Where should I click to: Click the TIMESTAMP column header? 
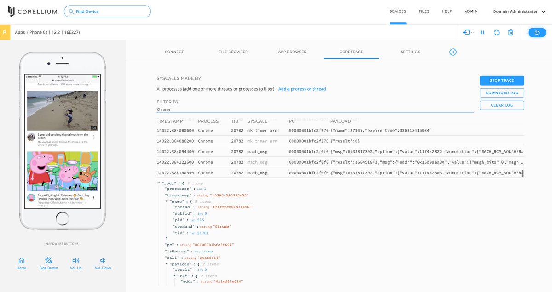pyautogui.click(x=169, y=121)
